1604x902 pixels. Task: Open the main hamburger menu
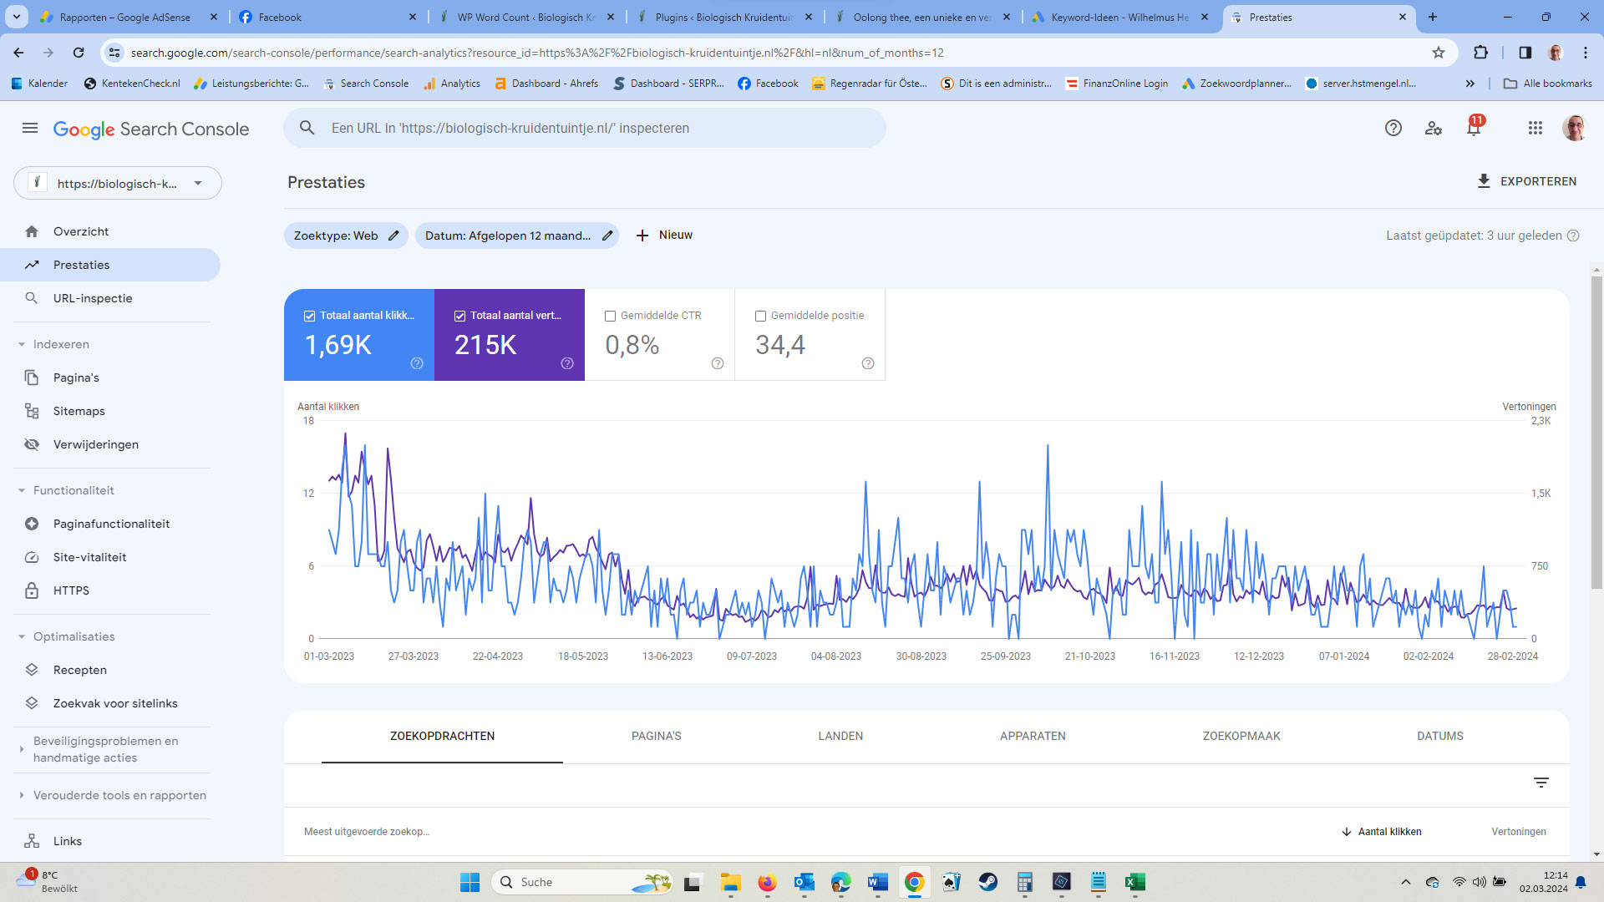30,129
